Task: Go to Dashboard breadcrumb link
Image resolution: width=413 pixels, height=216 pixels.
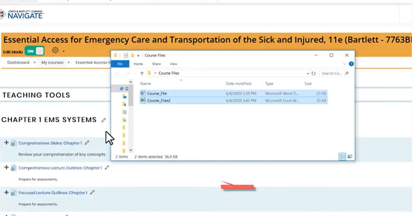Action: pyautogui.click(x=19, y=62)
